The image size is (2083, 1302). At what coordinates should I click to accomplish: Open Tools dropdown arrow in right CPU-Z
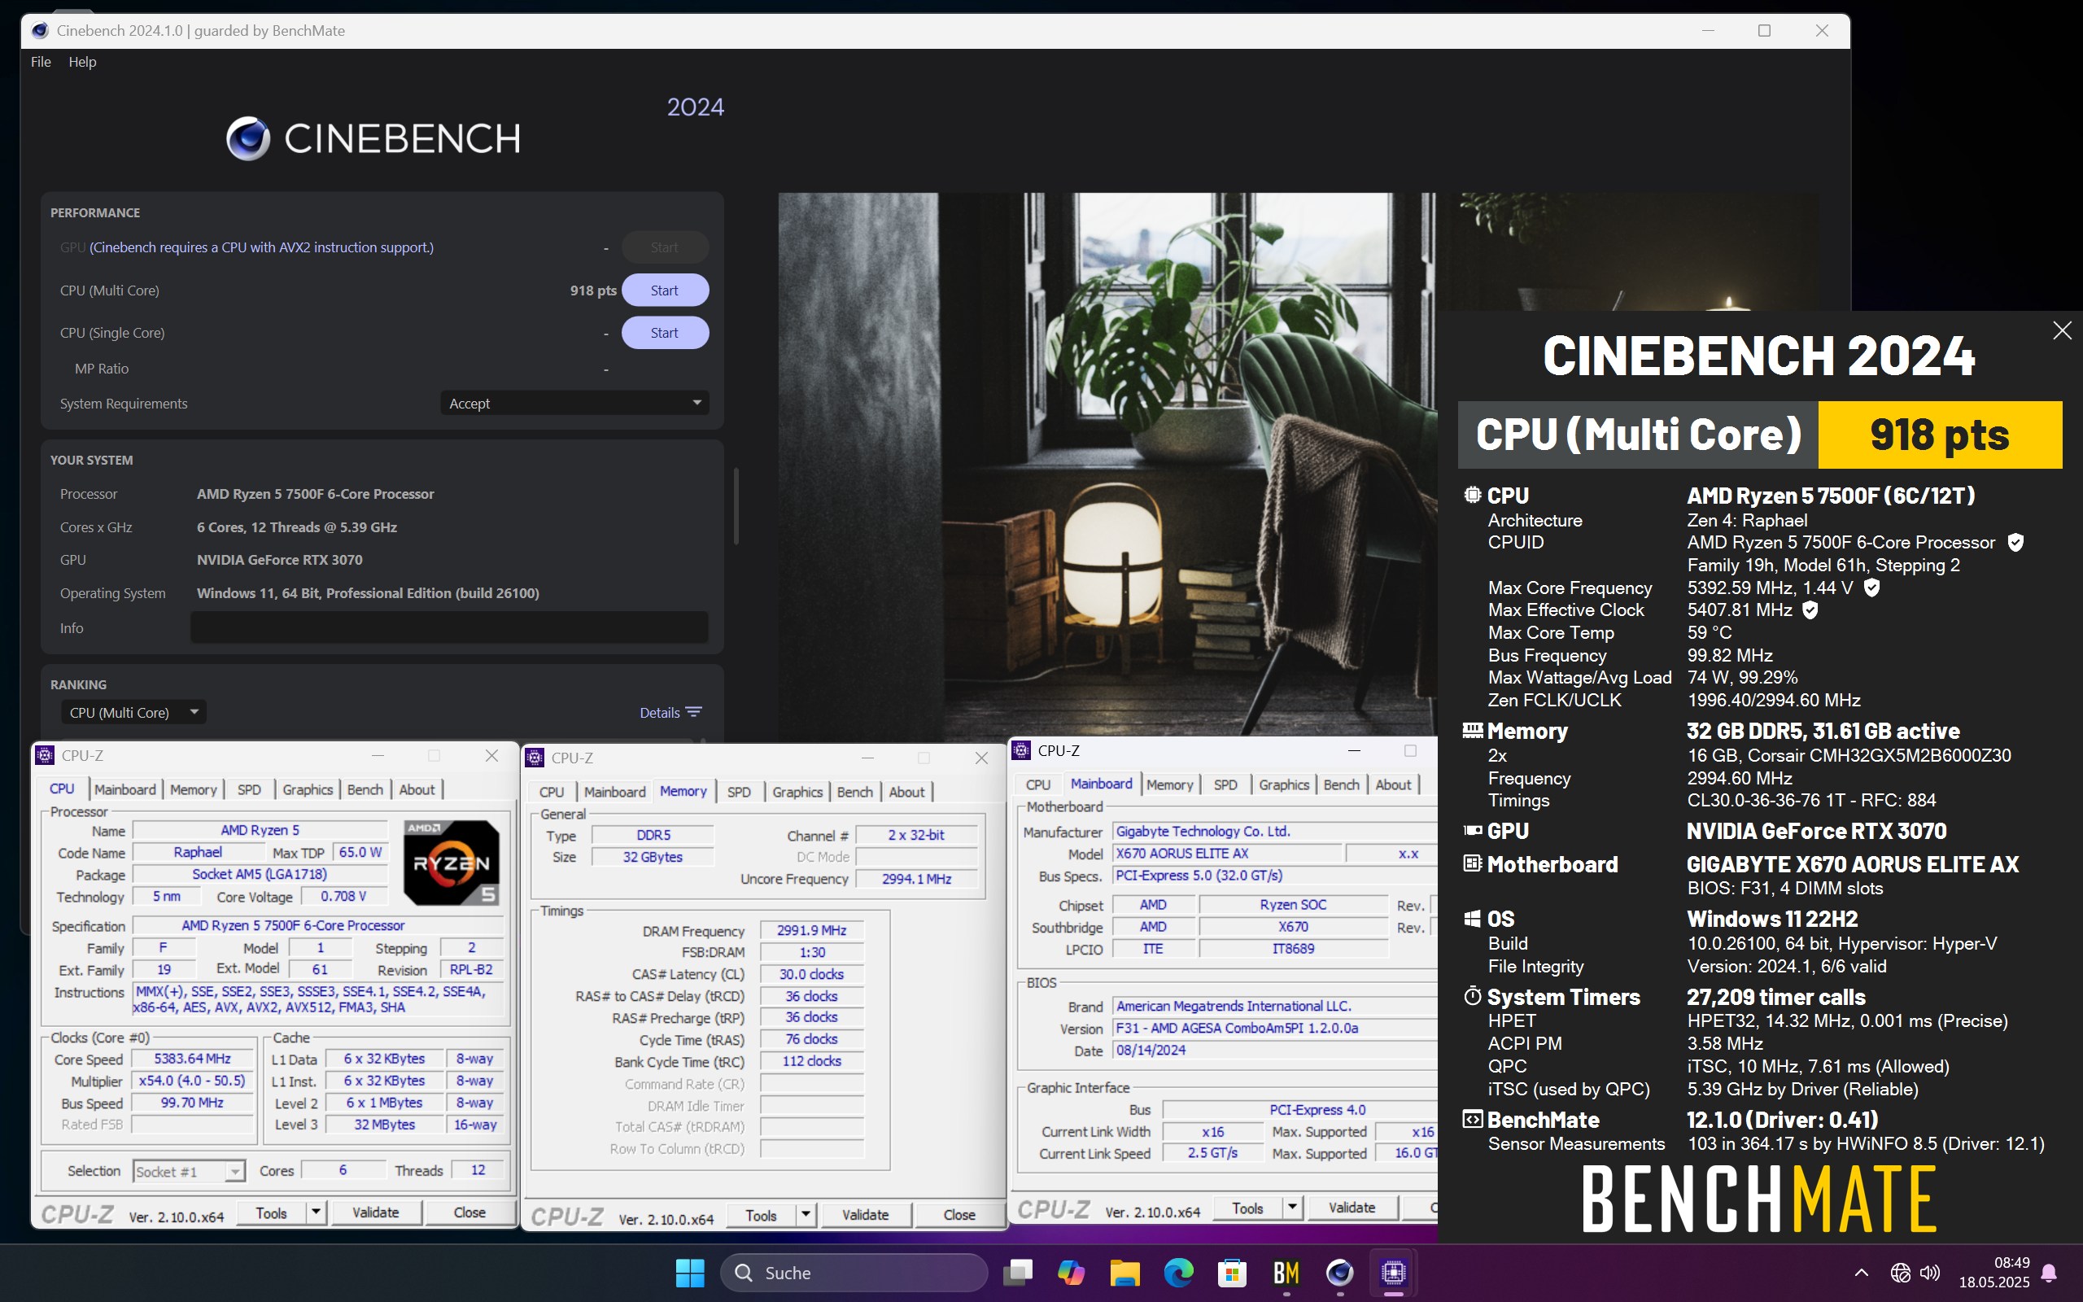(x=1292, y=1208)
